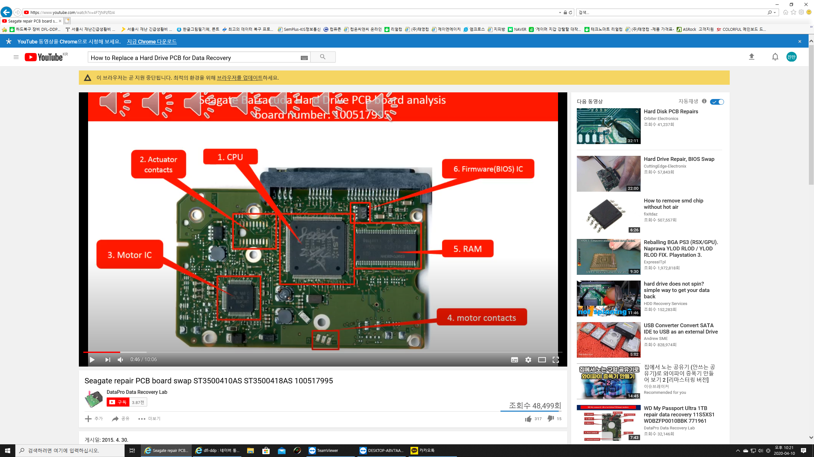Screen dimensions: 814x457
Task: Toggle subtitles in the player
Action: [514, 360]
